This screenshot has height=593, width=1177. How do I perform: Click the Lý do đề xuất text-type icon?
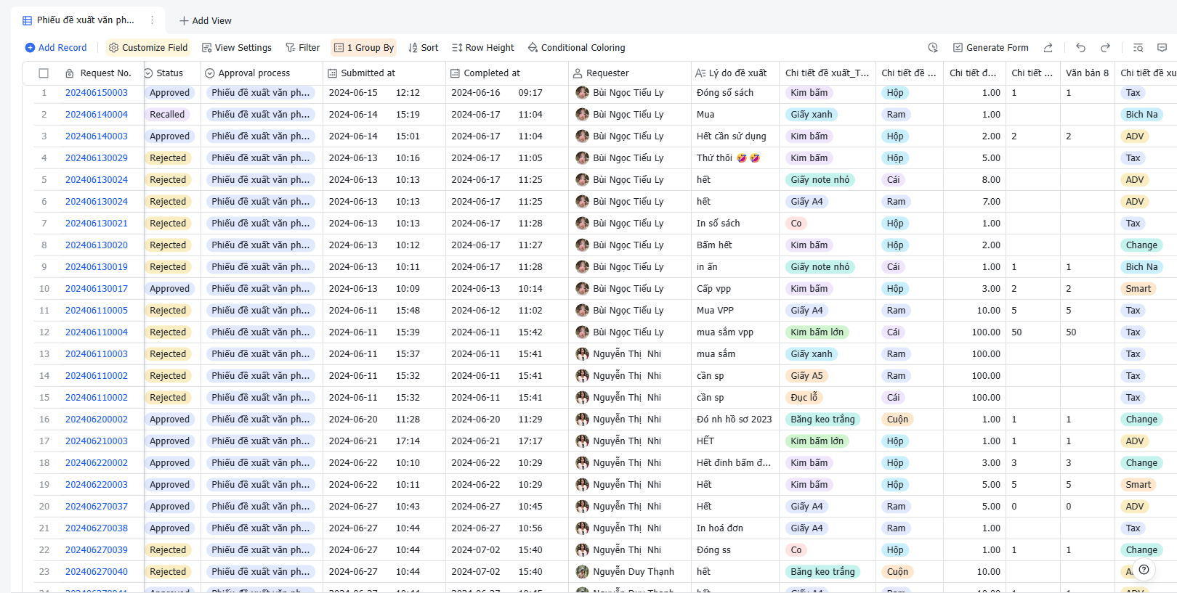pos(700,73)
